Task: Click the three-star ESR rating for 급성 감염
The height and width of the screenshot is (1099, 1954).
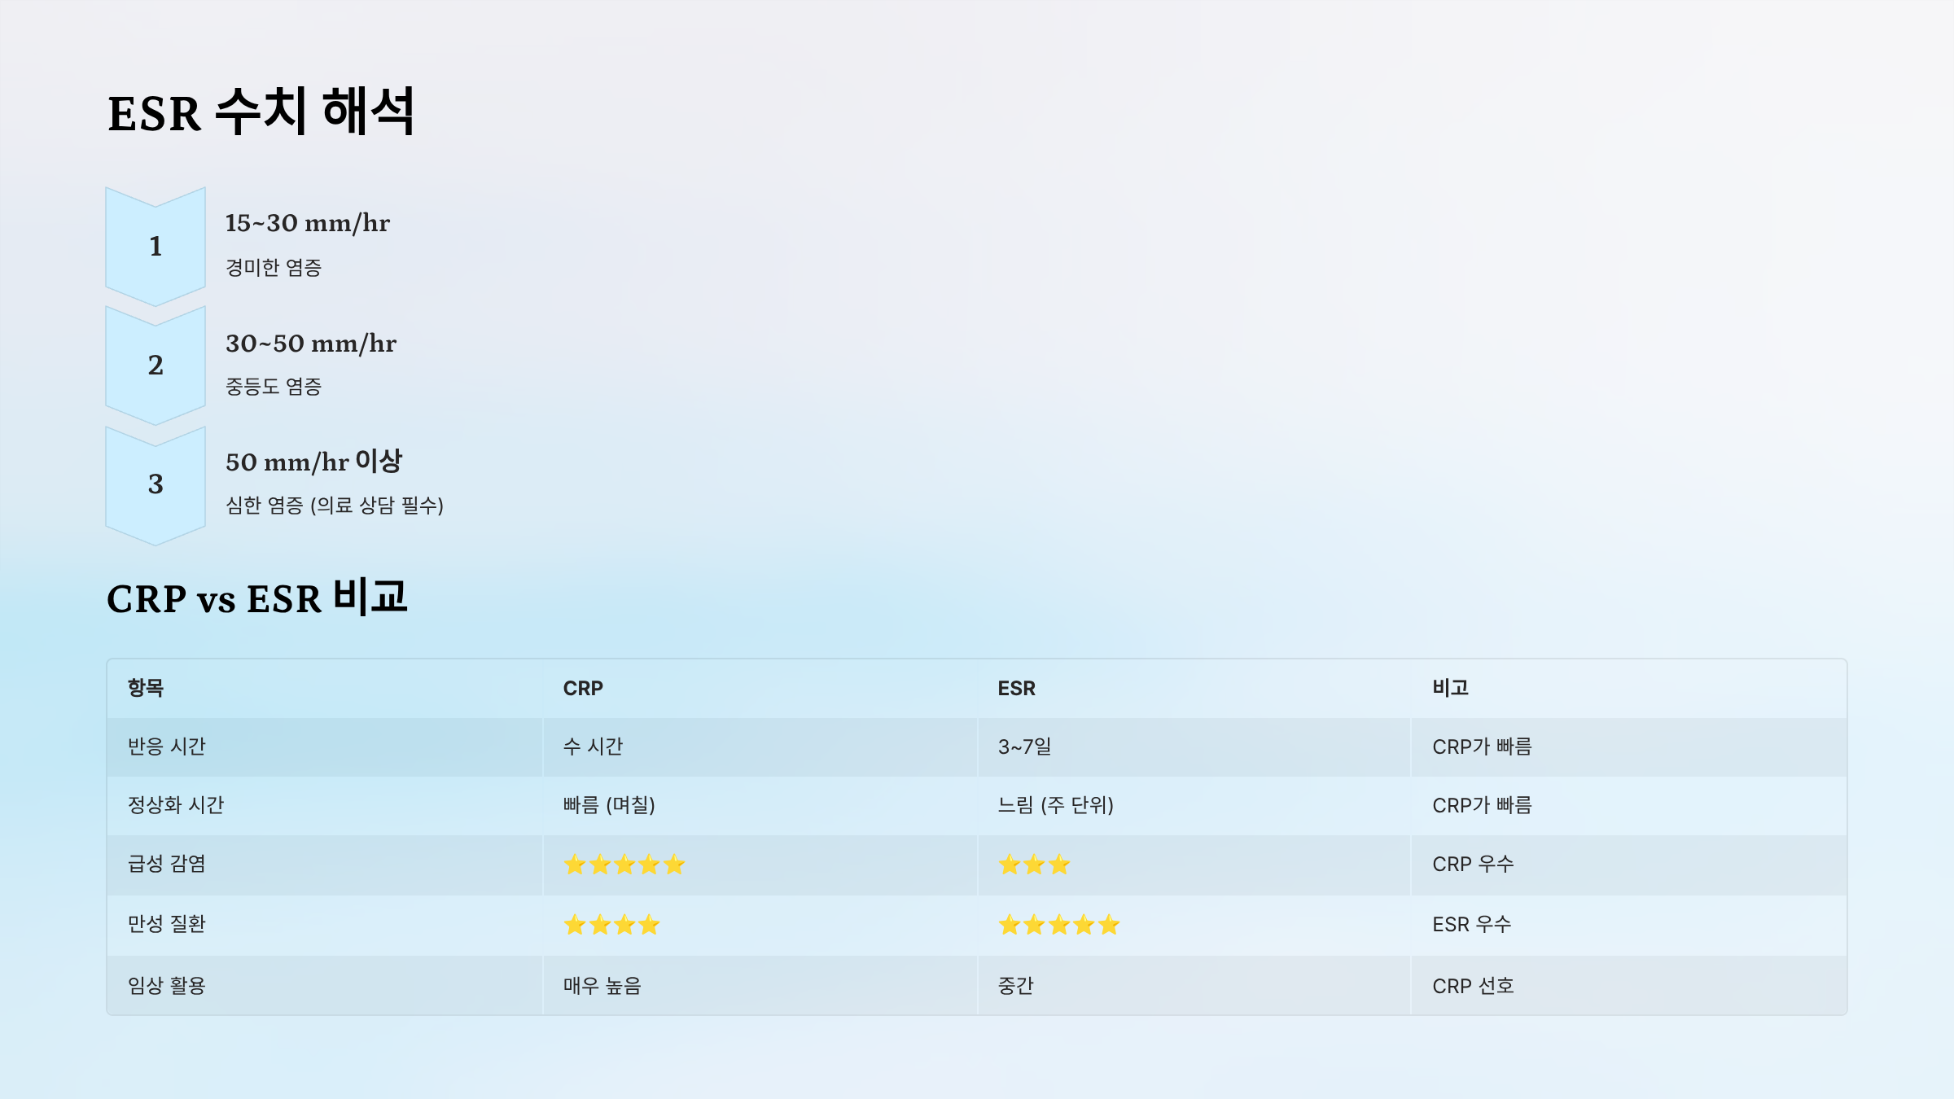Action: click(1034, 865)
